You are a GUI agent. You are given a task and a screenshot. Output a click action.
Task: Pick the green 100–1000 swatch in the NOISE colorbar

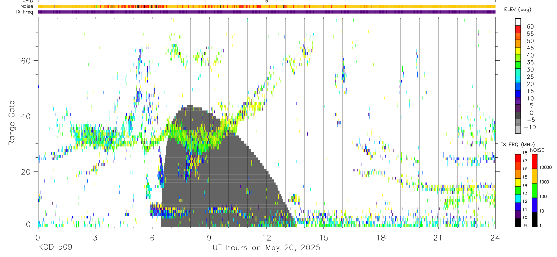534,190
